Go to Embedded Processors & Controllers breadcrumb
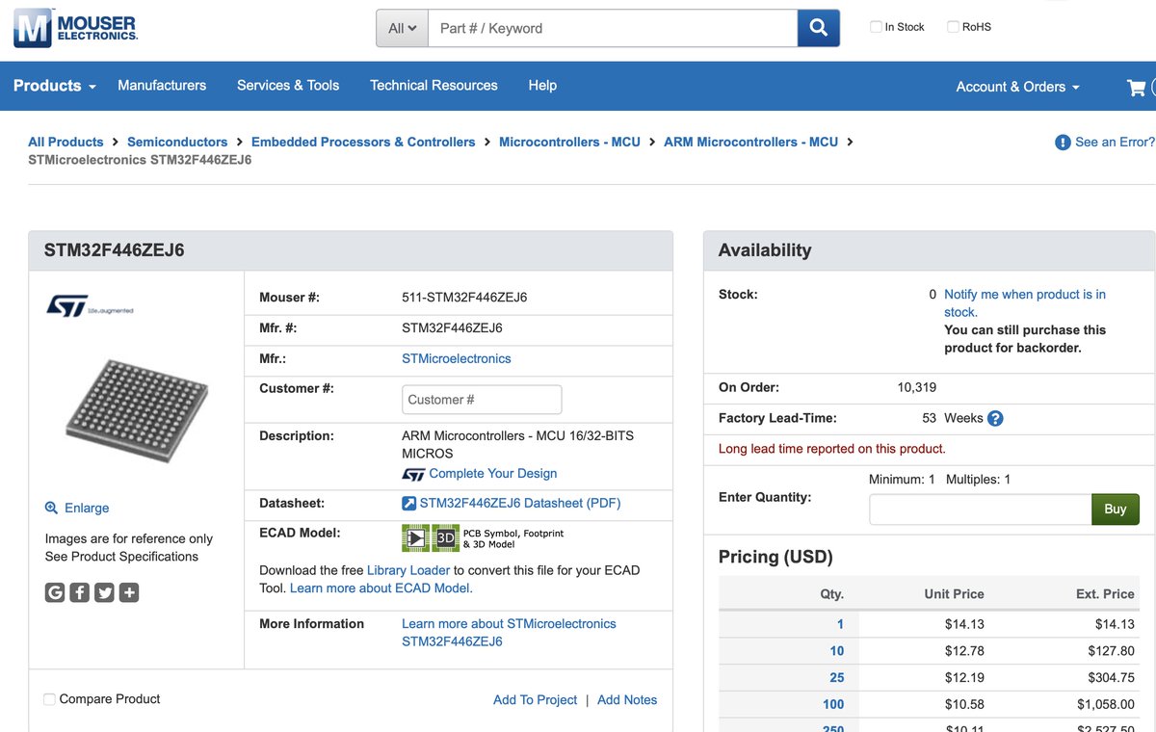Image resolution: width=1156 pixels, height=732 pixels. (363, 142)
